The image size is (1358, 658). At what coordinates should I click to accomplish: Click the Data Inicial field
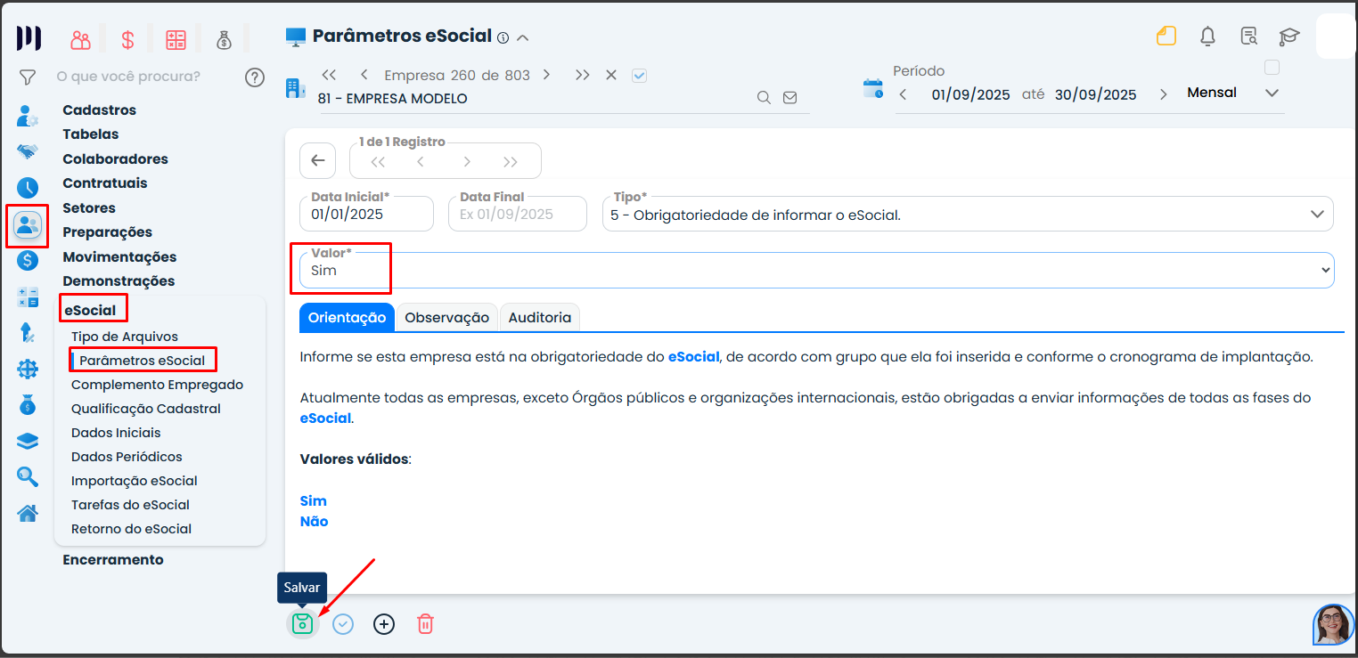point(367,215)
